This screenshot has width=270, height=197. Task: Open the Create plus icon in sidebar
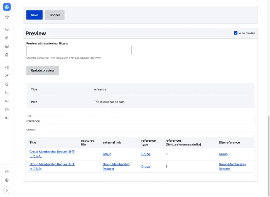(x=7, y=30)
